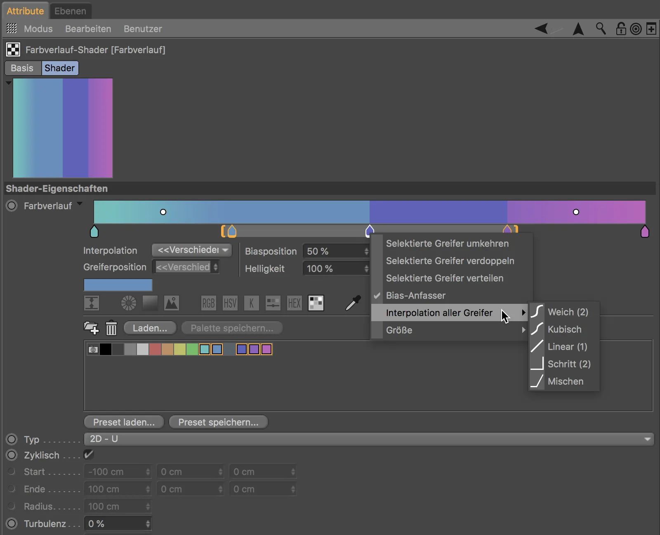Select the black palette swatch
The height and width of the screenshot is (535, 660).
coord(106,349)
